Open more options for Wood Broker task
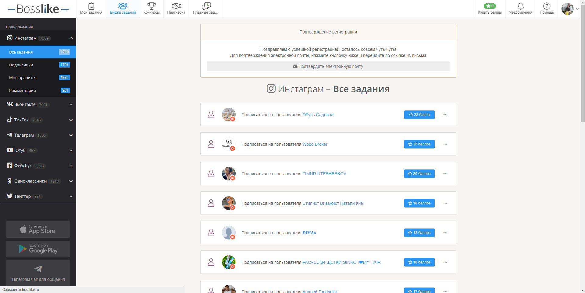The width and height of the screenshot is (585, 293). [445, 144]
